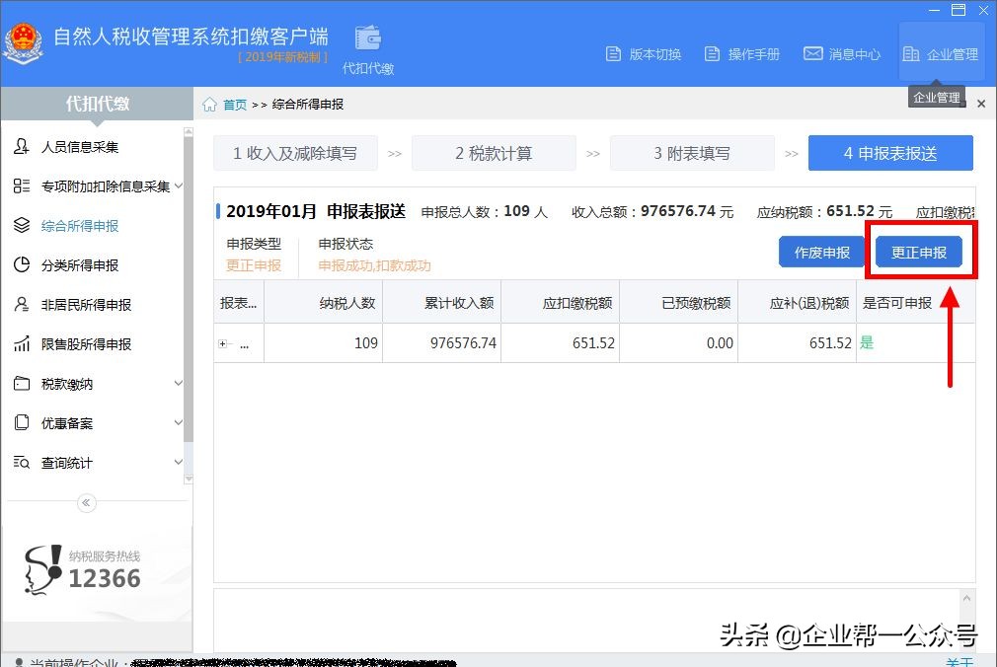The width and height of the screenshot is (997, 667).
Task: Click the 作废申报 button
Action: tap(821, 252)
